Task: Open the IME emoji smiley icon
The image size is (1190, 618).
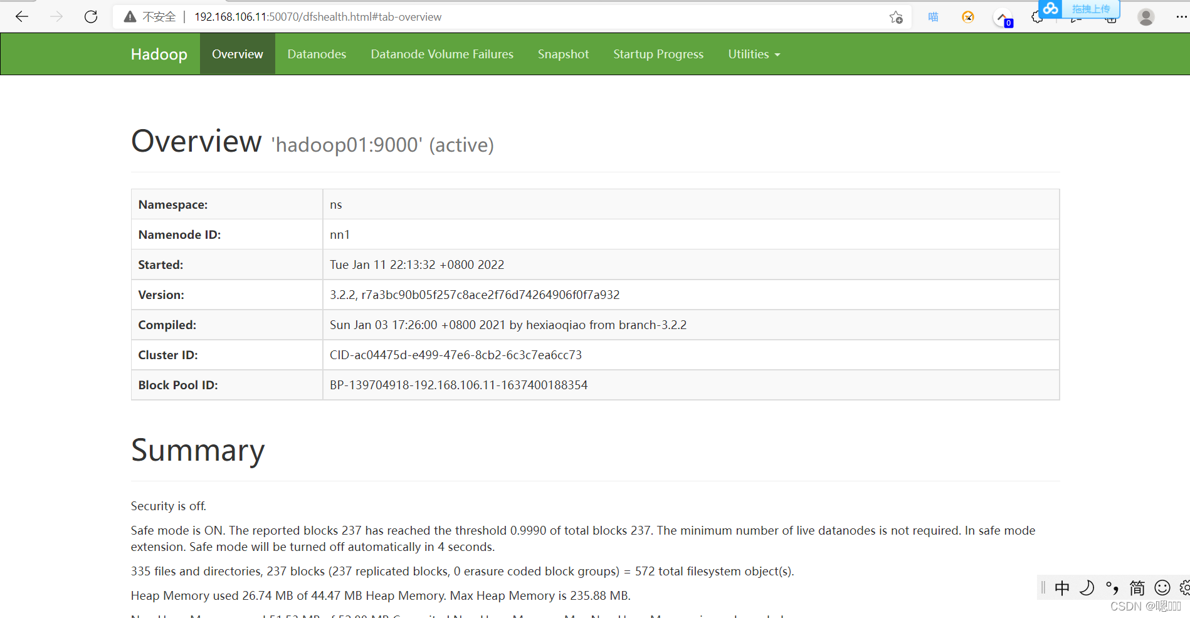Action: [1162, 588]
